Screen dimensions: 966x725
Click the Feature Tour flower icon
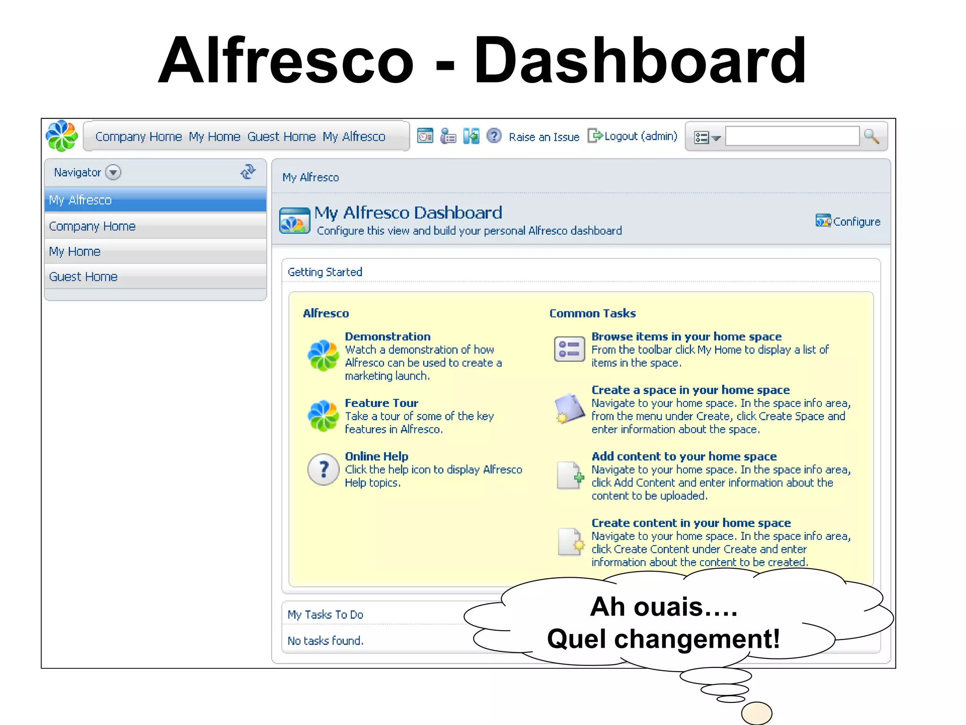pos(323,416)
